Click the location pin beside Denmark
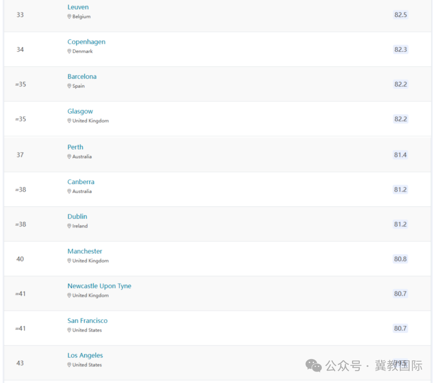This screenshot has width=436, height=383. (69, 51)
